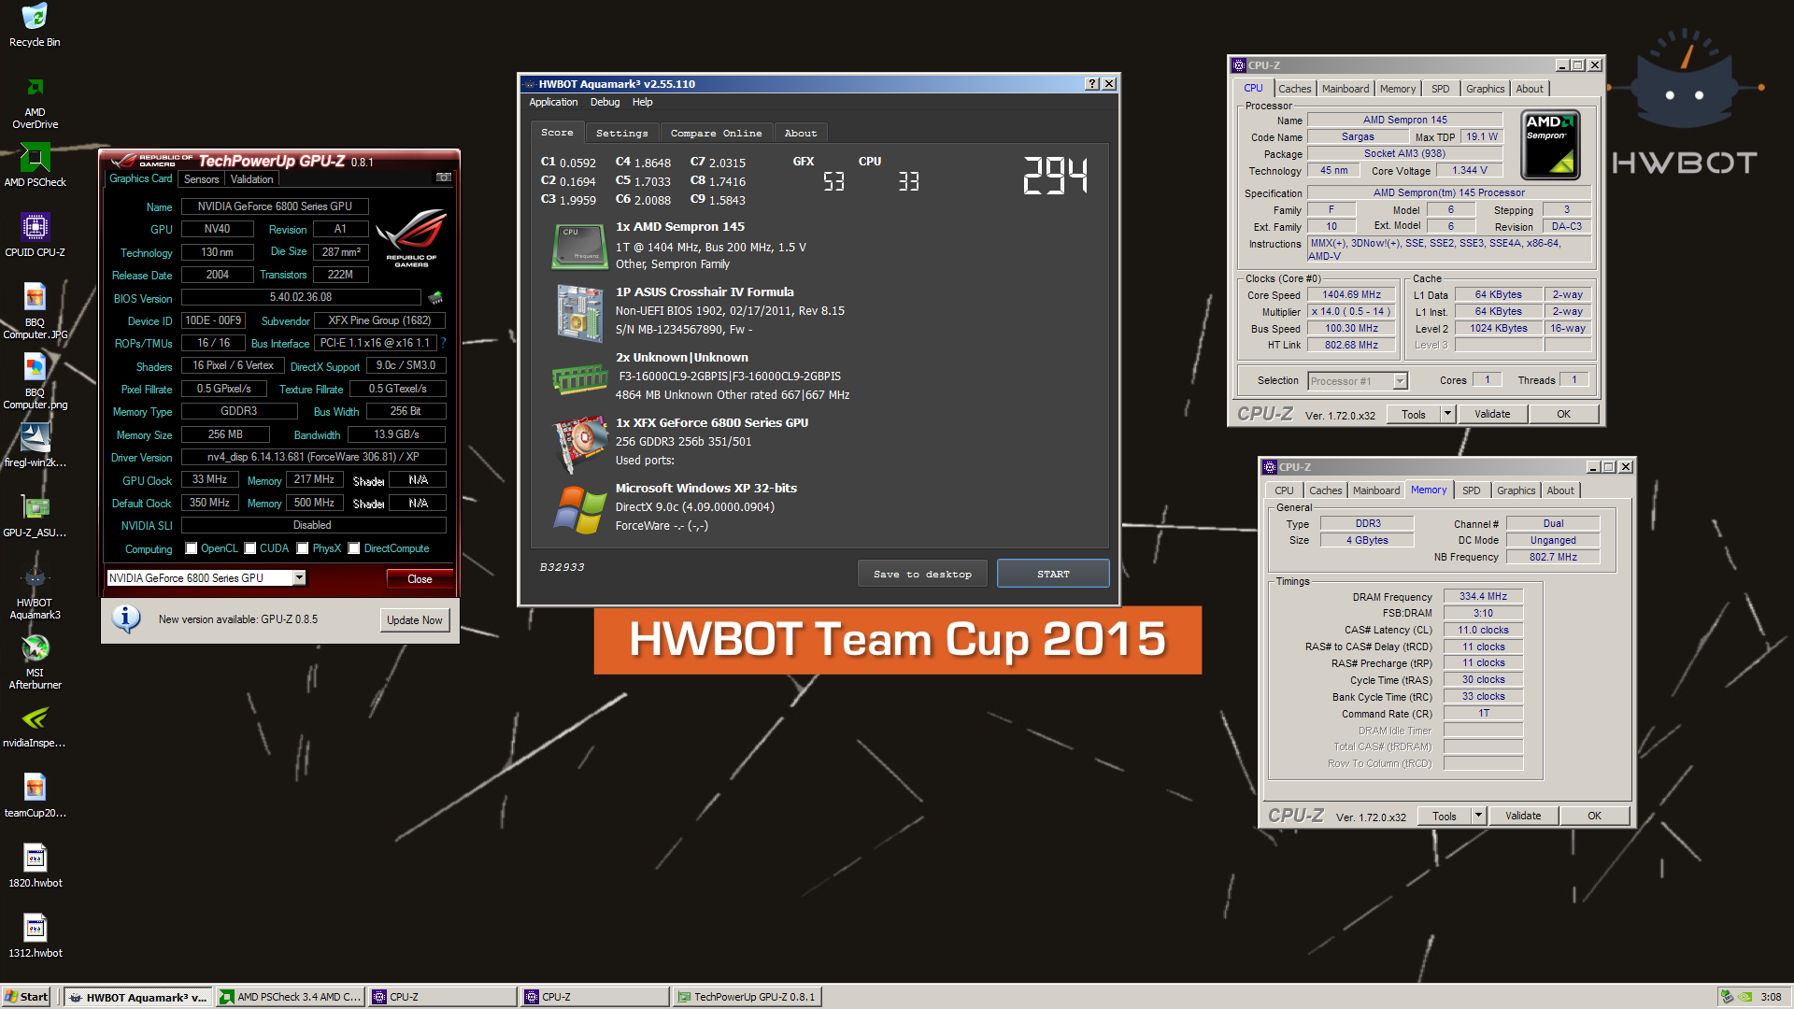Viewport: 1794px width, 1009px height.
Task: Open firegl-win2k desktop icon
Action: (35, 445)
